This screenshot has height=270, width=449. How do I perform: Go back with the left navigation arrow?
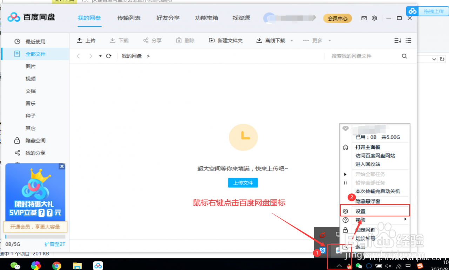78,56
